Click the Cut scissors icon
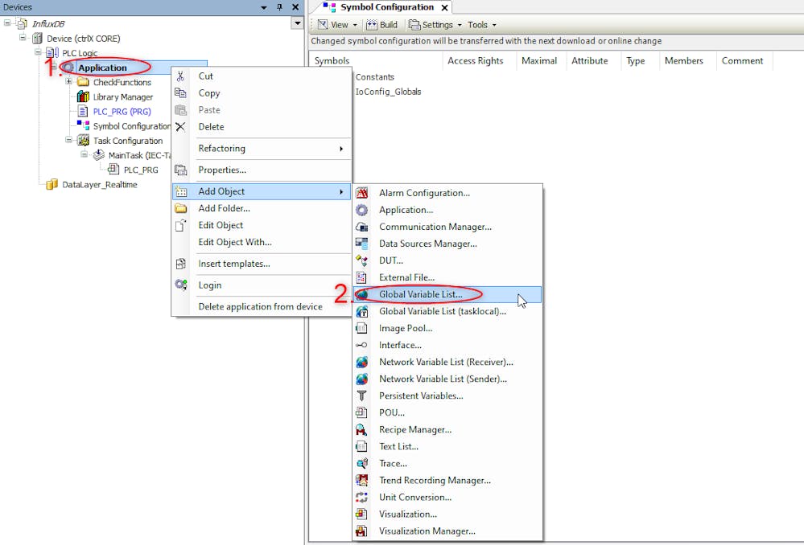 pyautogui.click(x=180, y=76)
